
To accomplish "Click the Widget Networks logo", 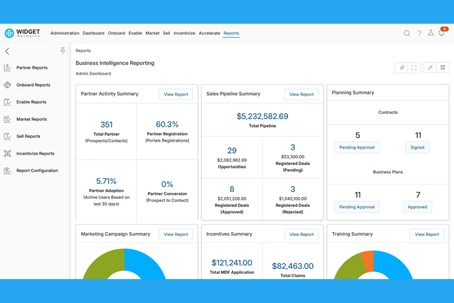I will (x=22, y=33).
